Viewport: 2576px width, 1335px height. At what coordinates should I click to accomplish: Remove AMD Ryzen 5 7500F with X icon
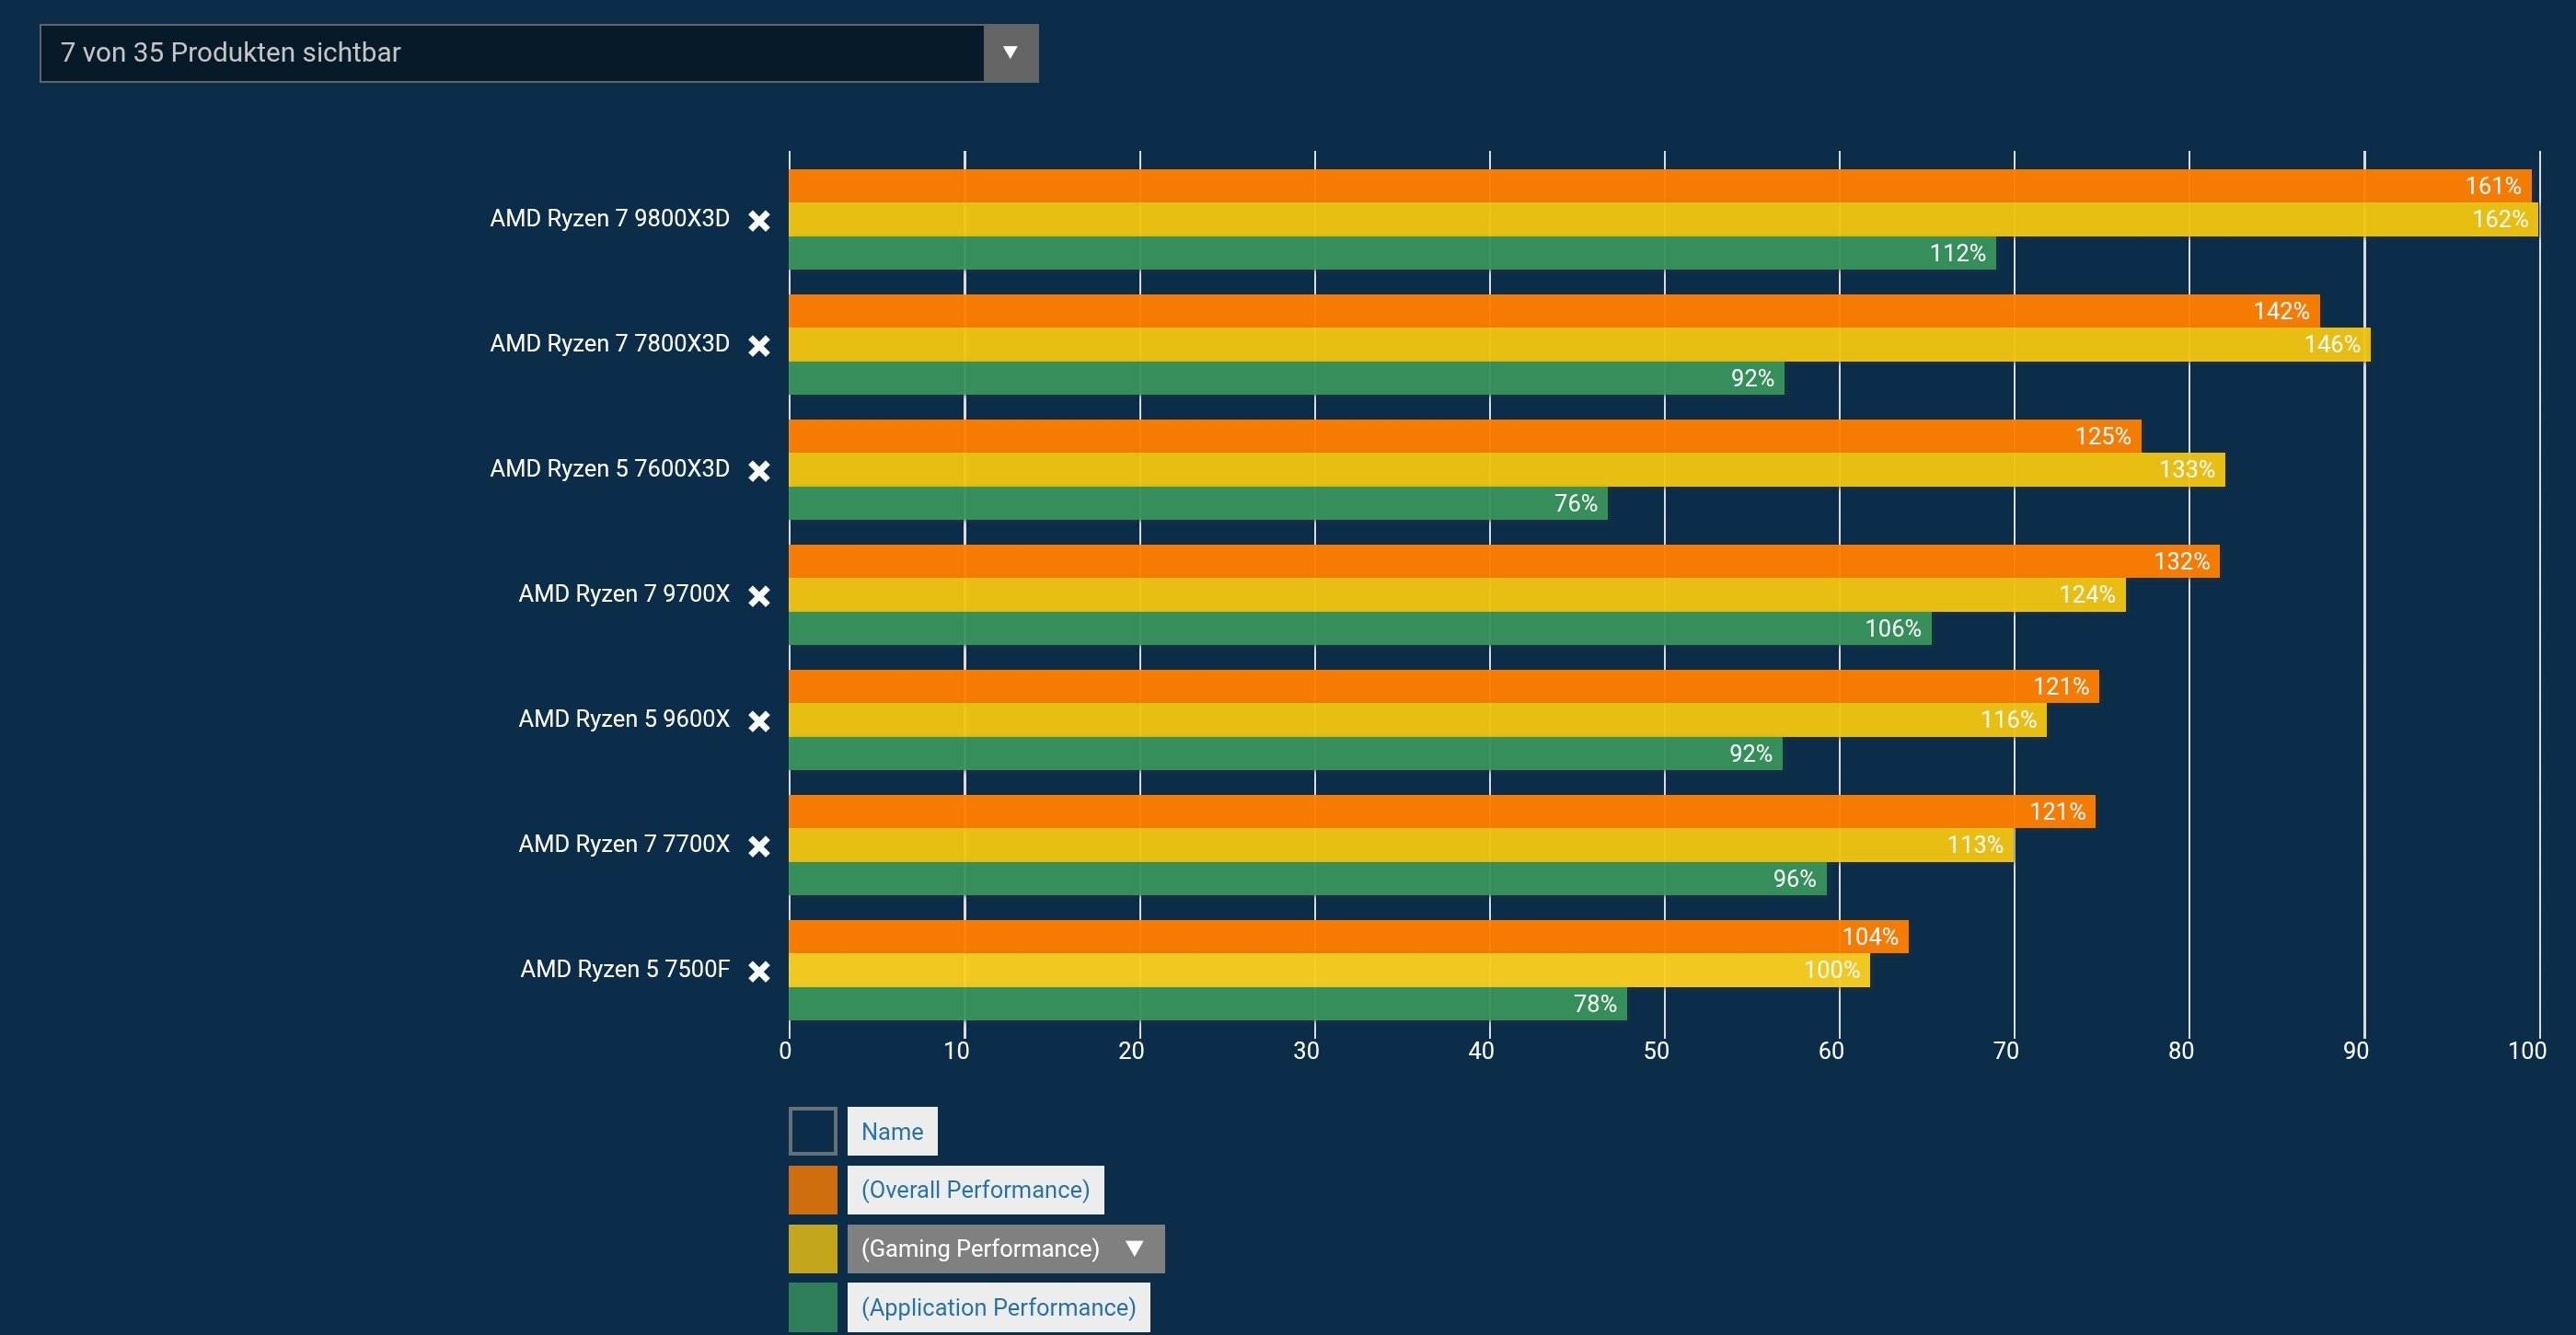pos(759,971)
